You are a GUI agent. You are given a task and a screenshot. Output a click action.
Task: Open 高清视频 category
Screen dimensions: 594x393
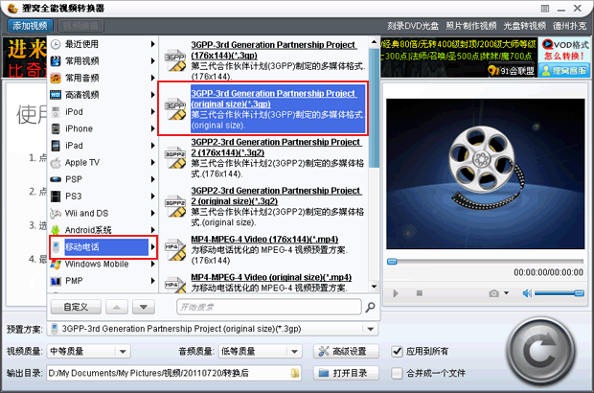(x=103, y=95)
